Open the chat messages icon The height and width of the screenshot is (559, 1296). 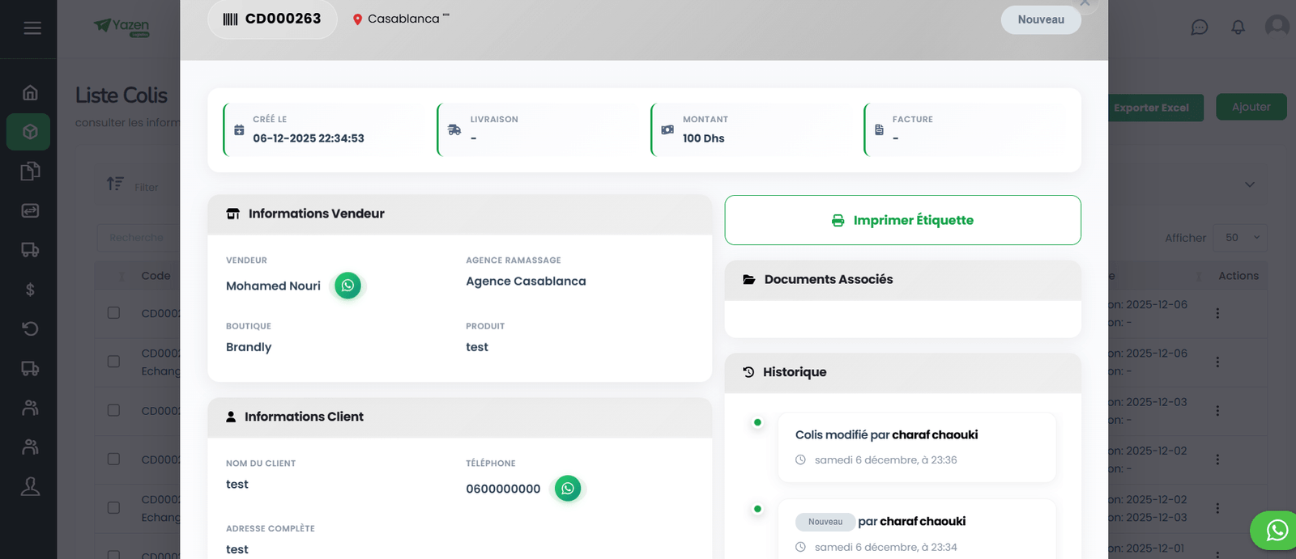tap(1199, 28)
